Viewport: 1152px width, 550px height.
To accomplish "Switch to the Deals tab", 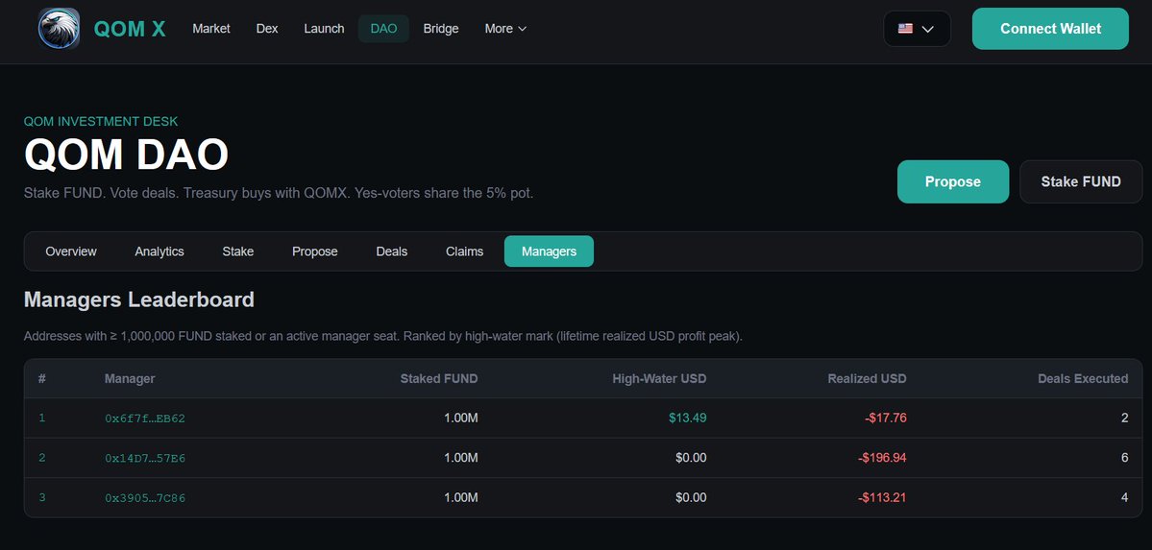I will [x=392, y=251].
